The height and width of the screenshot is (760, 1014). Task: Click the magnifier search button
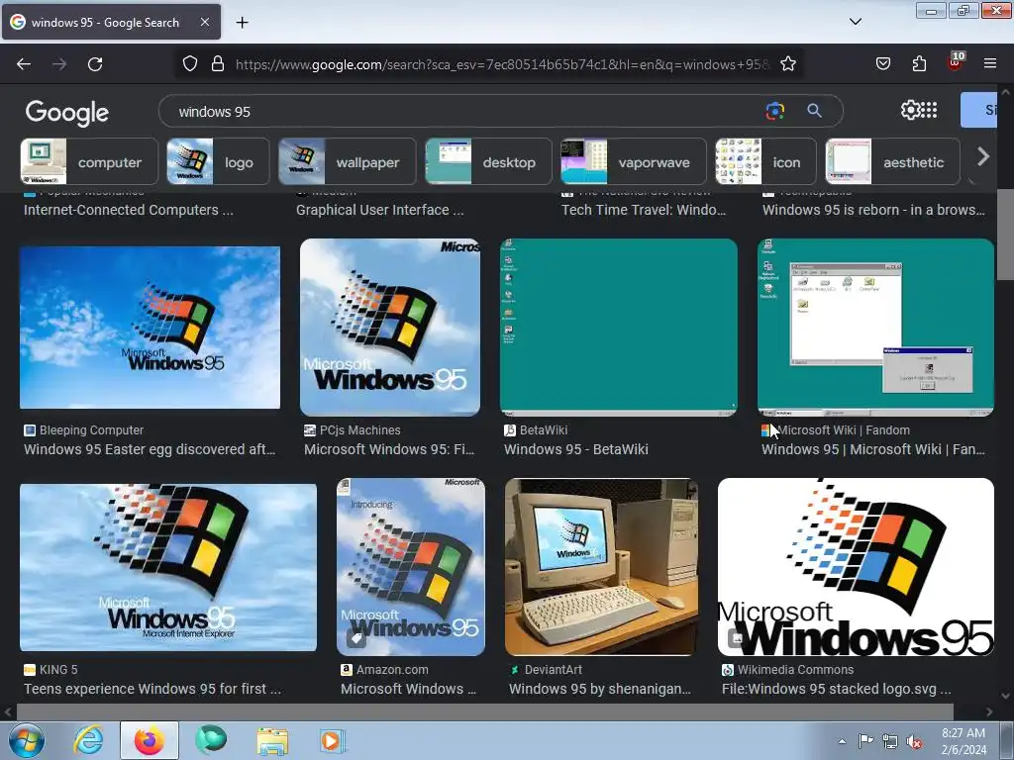pos(814,111)
